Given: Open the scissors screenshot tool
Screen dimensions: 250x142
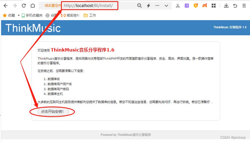Looking at the screenshot, I should coord(178,6).
